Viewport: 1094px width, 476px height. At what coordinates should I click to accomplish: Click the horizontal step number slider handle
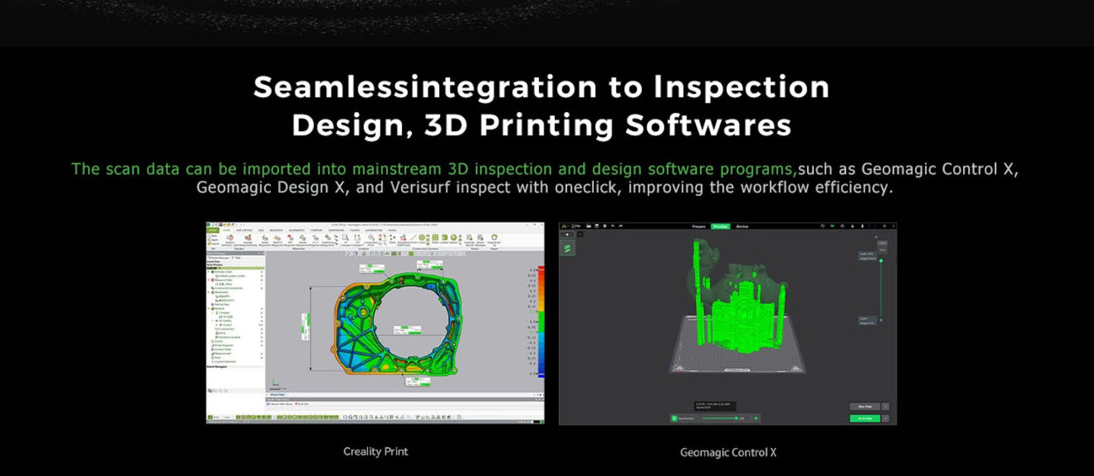coord(735,418)
